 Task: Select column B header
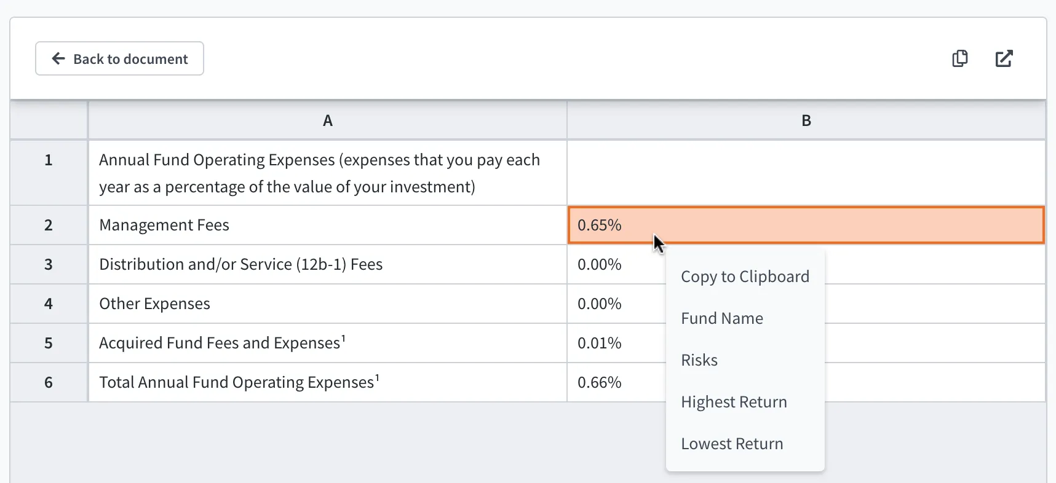pos(806,120)
